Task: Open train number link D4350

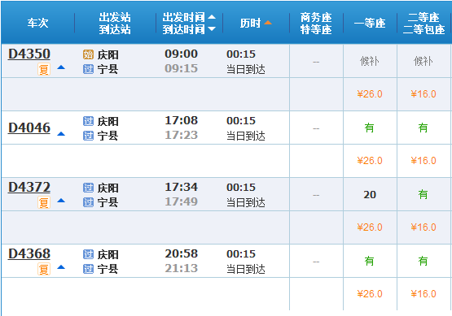Action: pos(29,54)
